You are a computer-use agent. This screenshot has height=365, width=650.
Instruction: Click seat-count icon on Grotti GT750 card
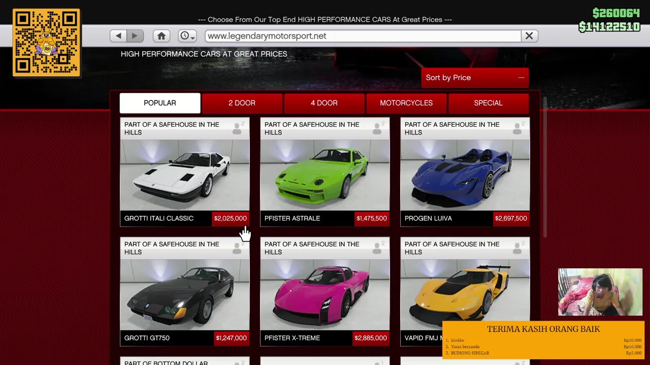point(238,248)
